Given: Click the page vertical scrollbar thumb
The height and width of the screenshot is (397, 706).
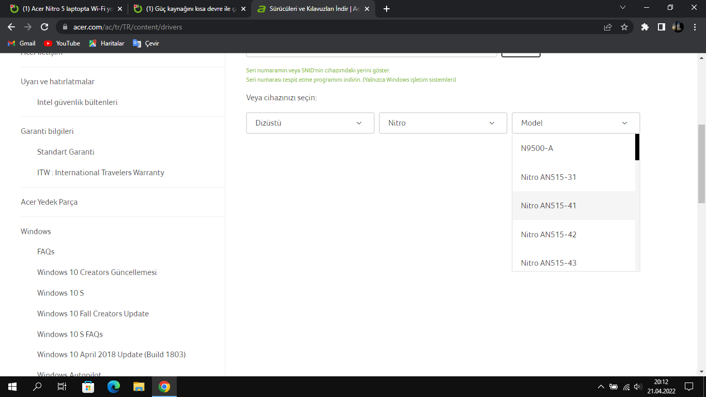Looking at the screenshot, I should pyautogui.click(x=701, y=163).
